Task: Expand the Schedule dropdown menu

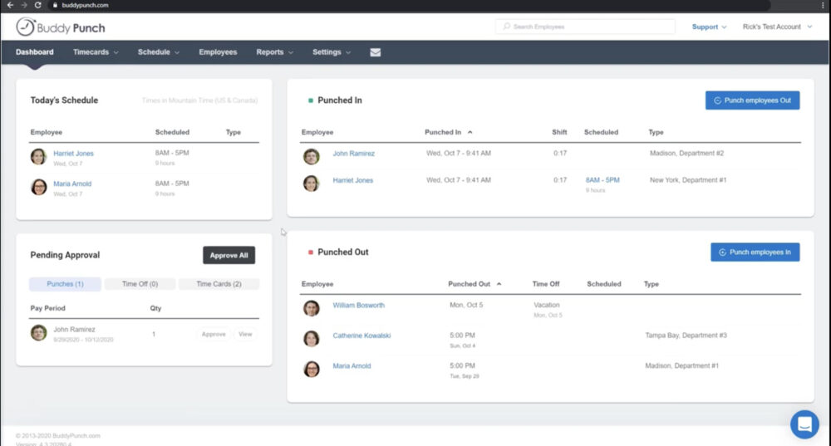Action: pyautogui.click(x=159, y=52)
